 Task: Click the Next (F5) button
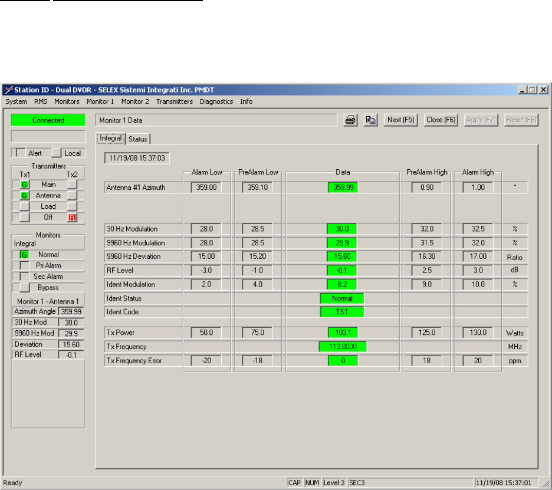400,120
